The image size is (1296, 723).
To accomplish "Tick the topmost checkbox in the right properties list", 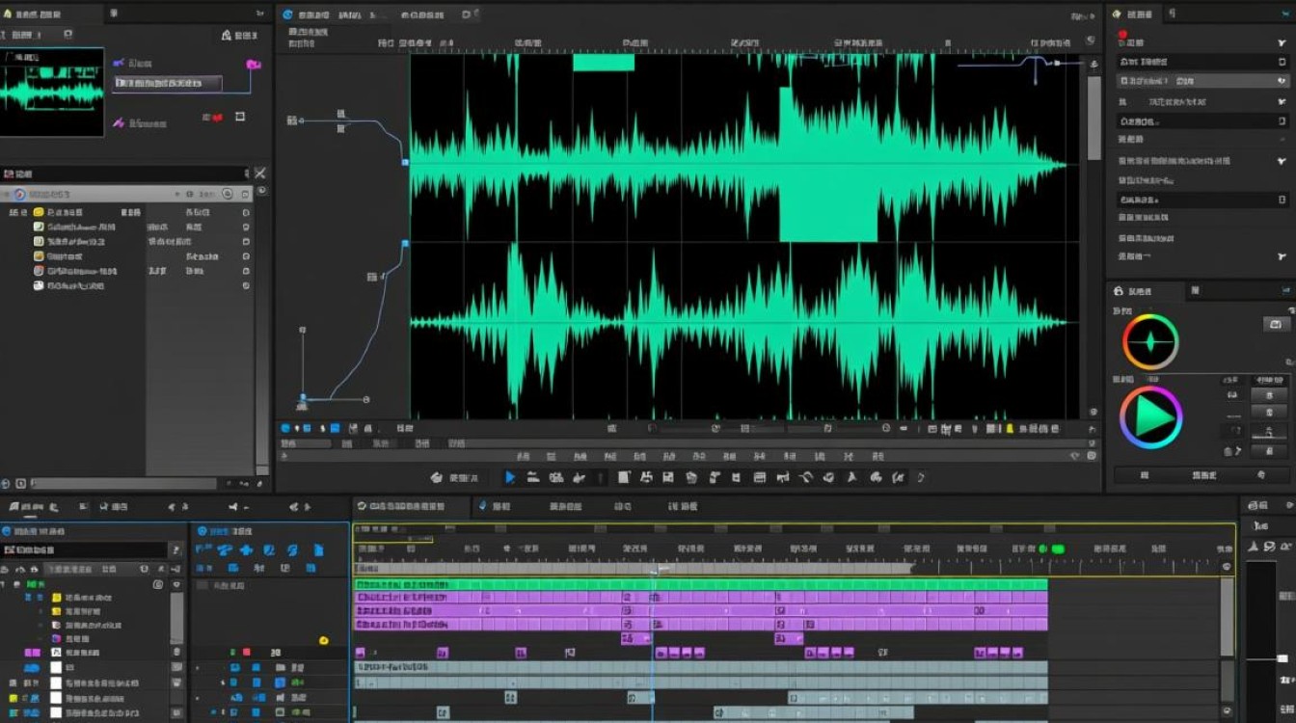I will click(1282, 61).
